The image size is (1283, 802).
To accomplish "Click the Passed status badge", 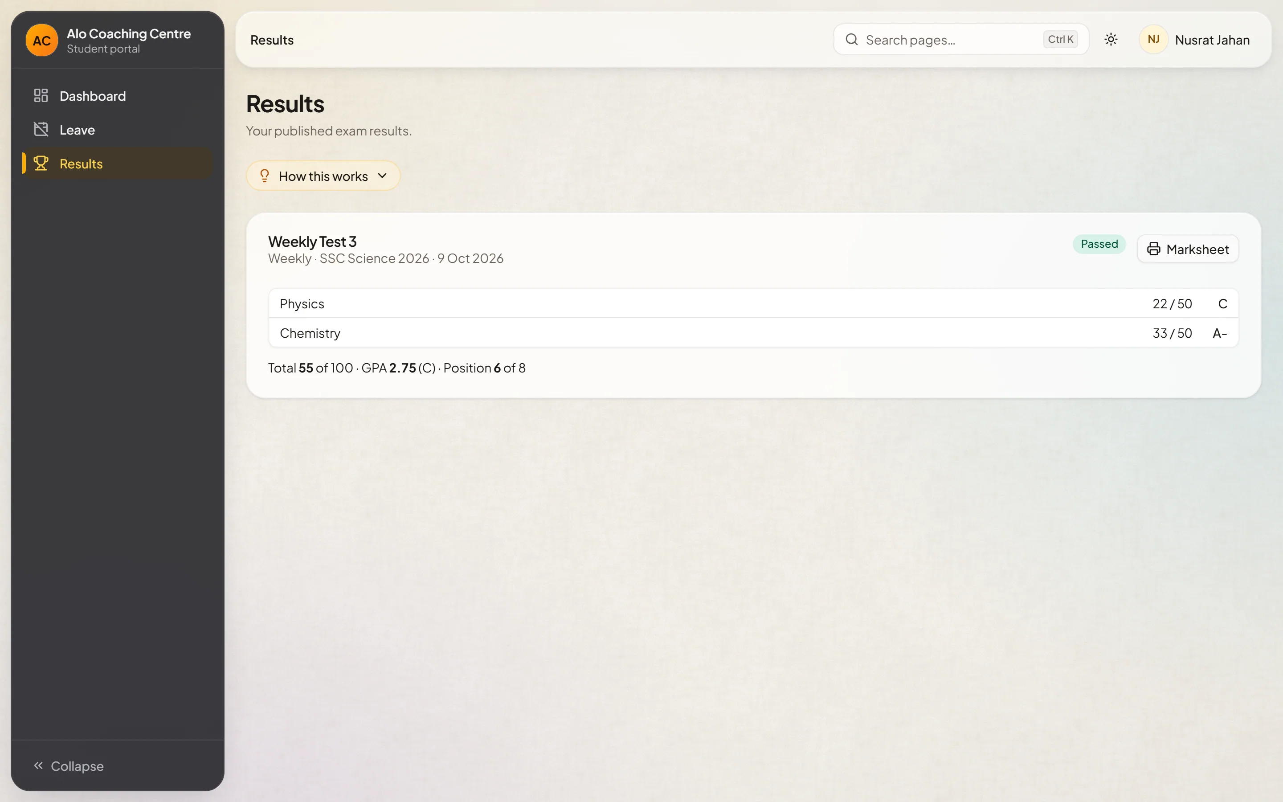I will point(1099,244).
